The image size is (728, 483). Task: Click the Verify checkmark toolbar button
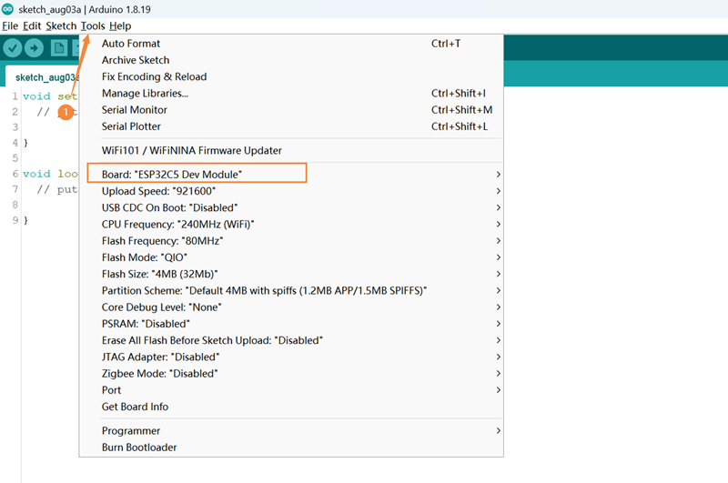[13, 48]
